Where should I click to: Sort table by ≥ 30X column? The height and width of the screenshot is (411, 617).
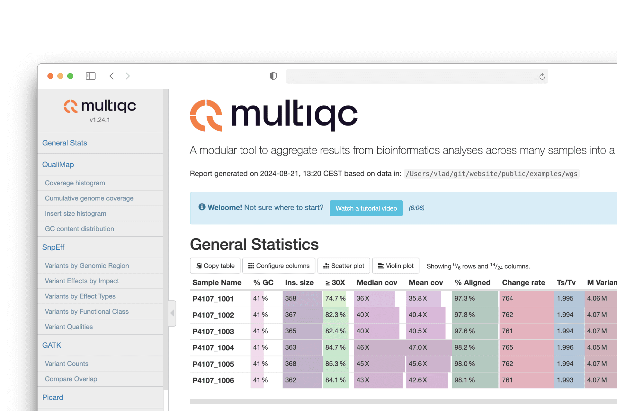point(335,283)
